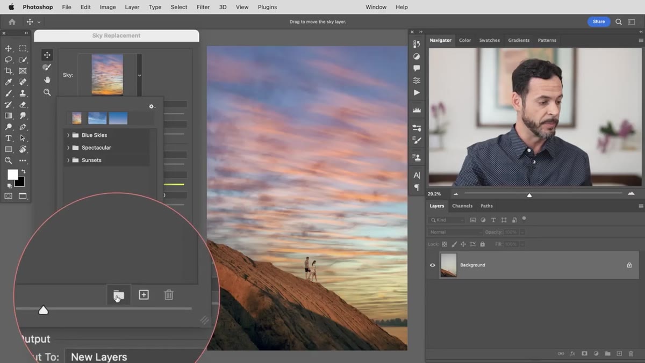Open the Plugins menu

267,7
